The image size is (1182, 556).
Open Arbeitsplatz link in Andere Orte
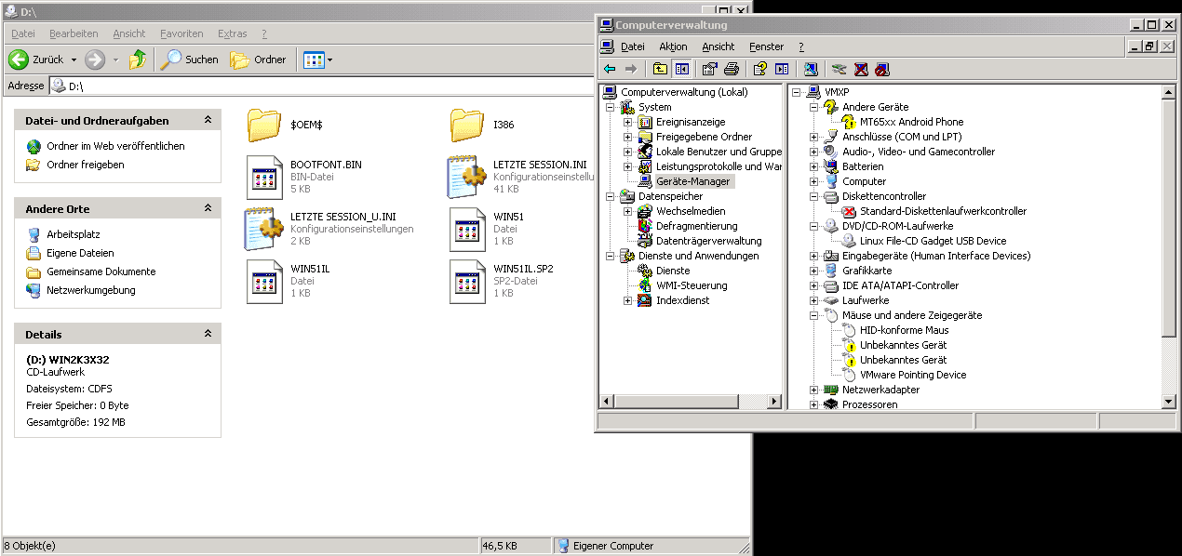coord(74,234)
